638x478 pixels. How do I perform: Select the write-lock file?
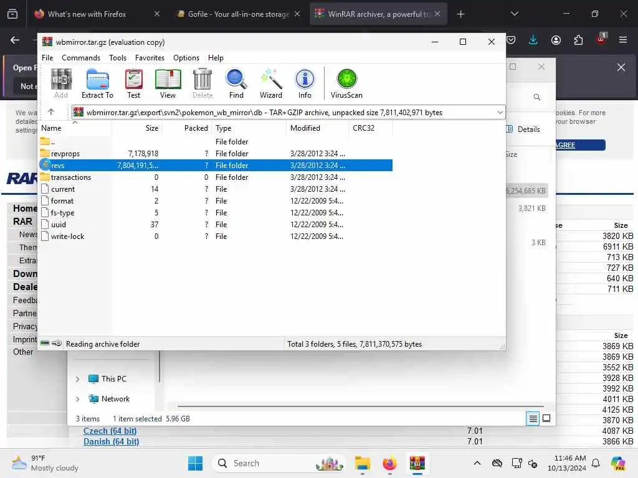coord(216,236)
